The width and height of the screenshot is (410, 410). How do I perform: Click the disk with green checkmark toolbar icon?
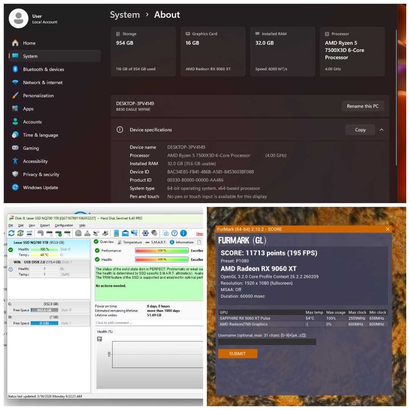[59, 233]
